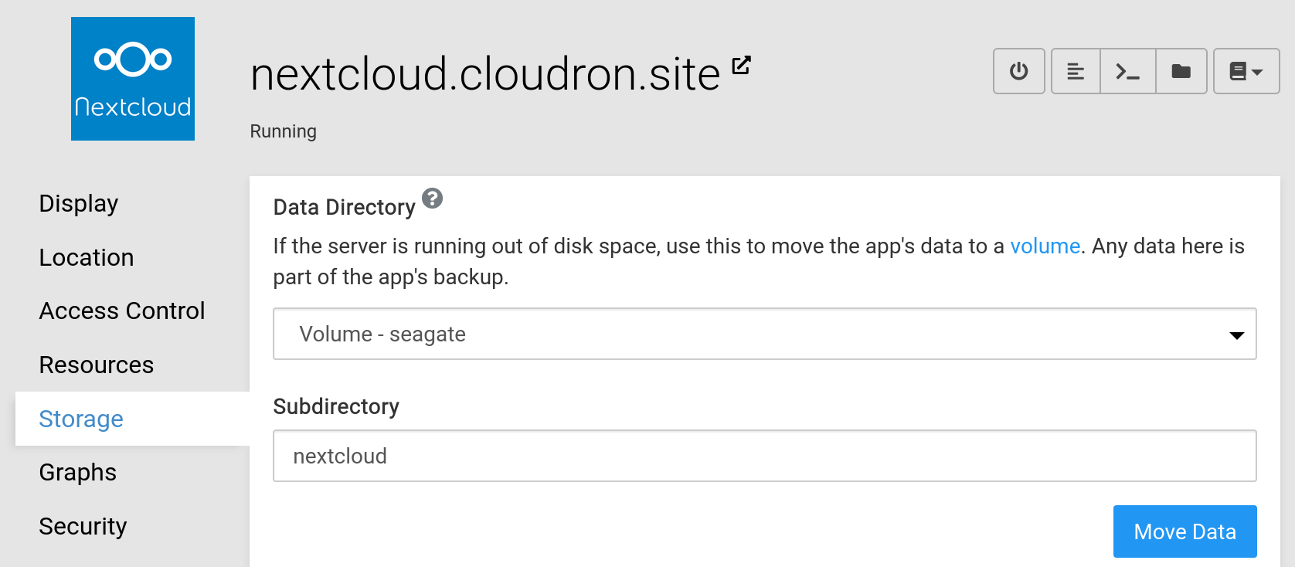Select the Resources section
Screen dimensions: 1295x567
coord(97,365)
